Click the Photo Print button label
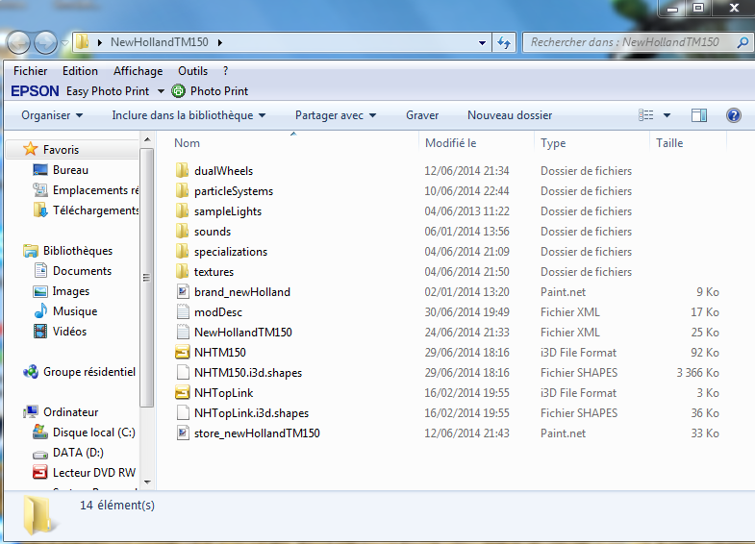755x544 pixels. click(x=219, y=91)
